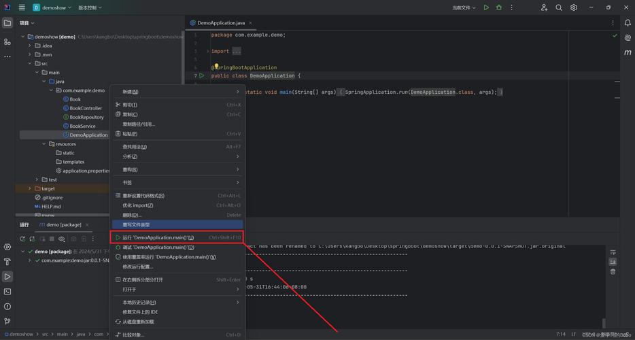The image size is (635, 340).
Task: Open Run panel toolbar more options
Action: click(x=92, y=239)
